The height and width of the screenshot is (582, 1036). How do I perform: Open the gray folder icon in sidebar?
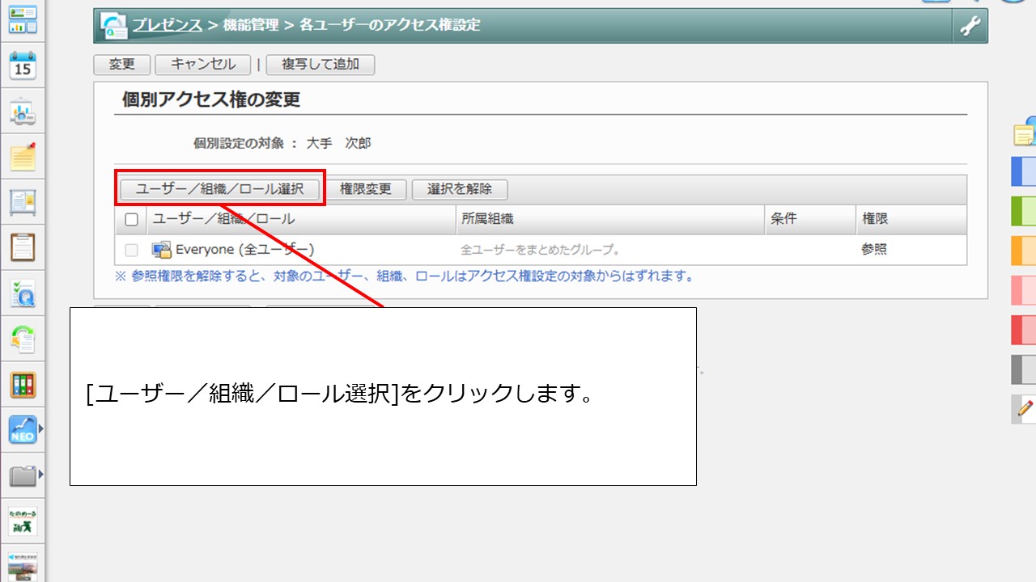23,475
